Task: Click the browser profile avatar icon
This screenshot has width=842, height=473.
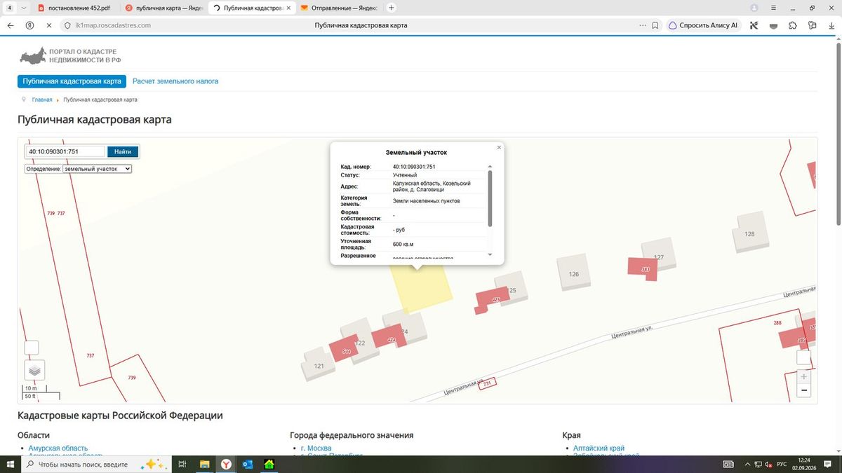Action: 754,8
